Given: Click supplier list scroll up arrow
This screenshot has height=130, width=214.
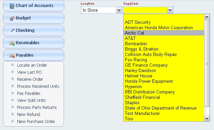Looking at the screenshot, I should click(x=207, y=17).
